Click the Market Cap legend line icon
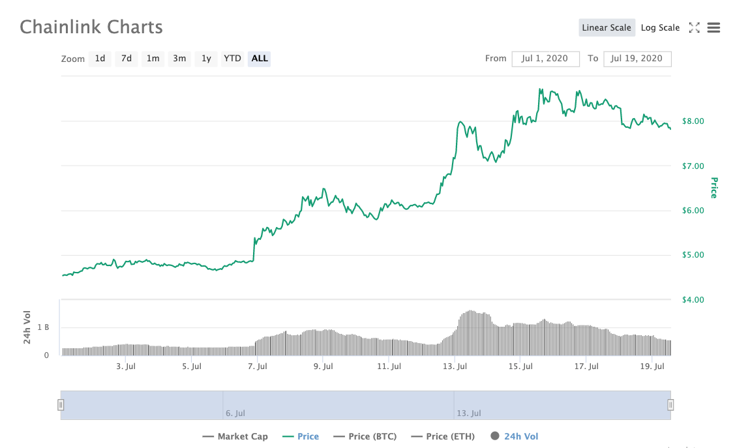The width and height of the screenshot is (735, 448). coord(209,436)
